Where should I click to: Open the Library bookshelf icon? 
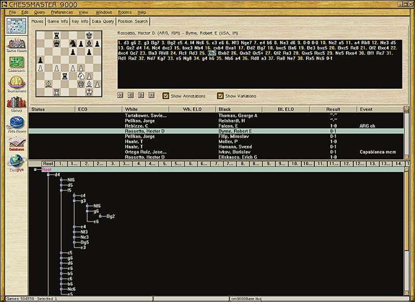click(17, 104)
